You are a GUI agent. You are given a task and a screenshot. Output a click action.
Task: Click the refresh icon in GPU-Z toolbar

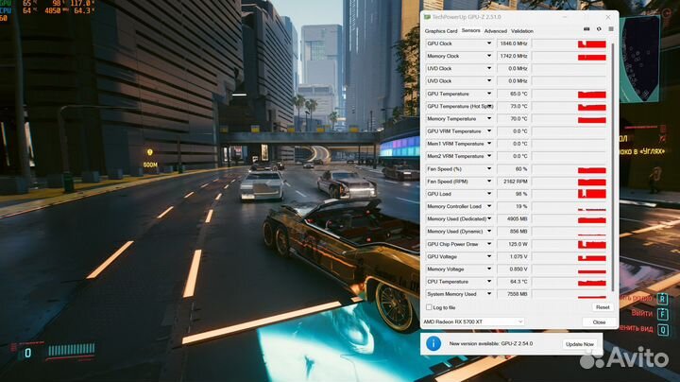coord(599,29)
